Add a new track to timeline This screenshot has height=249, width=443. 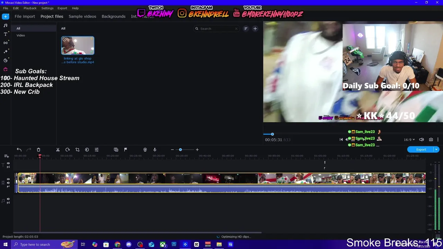pyautogui.click(x=6, y=156)
